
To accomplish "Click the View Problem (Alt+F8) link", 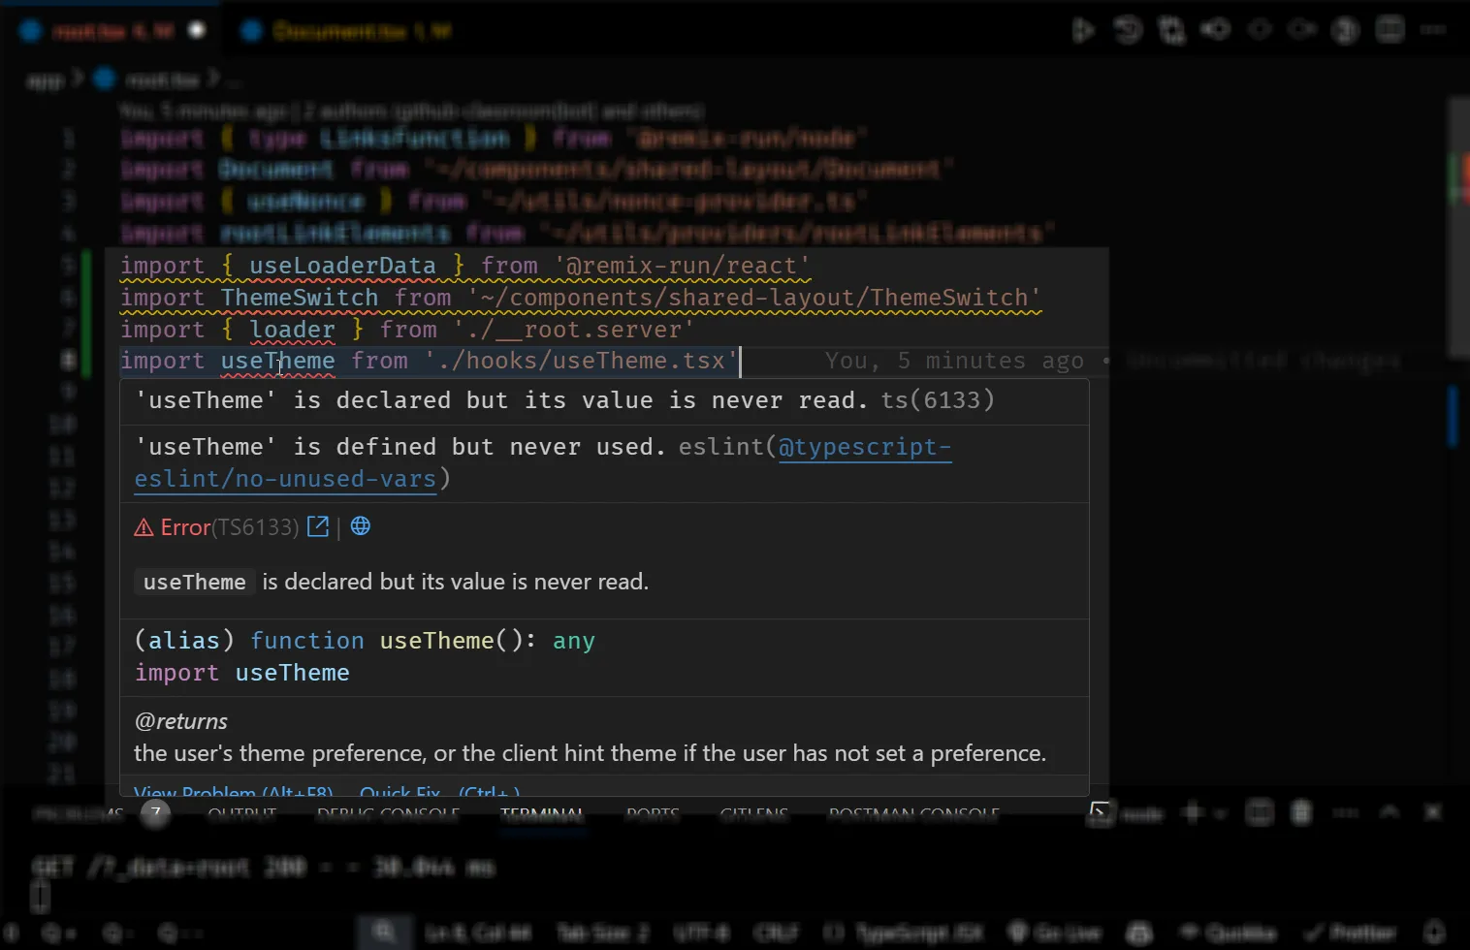I will click(x=234, y=793).
